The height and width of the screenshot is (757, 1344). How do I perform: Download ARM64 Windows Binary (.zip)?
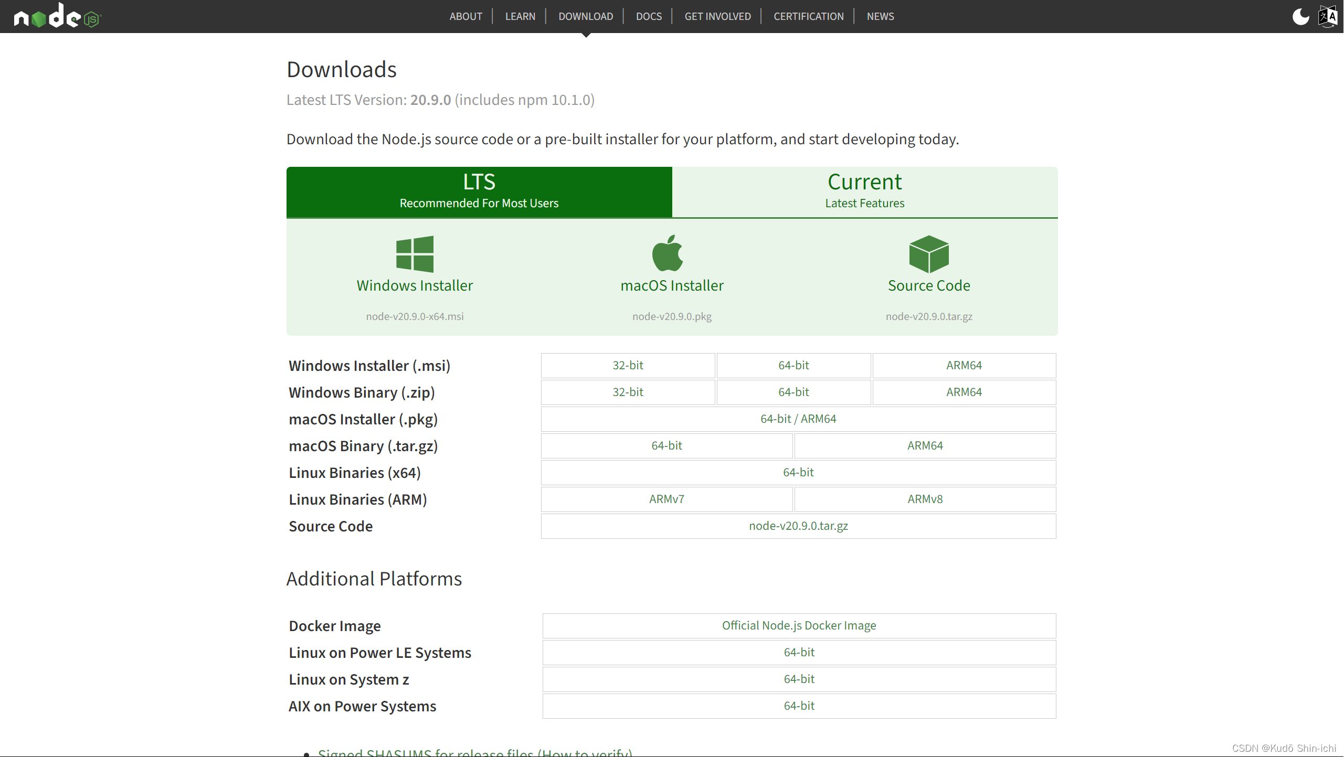(964, 392)
